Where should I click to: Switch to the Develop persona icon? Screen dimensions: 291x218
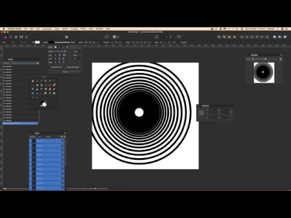pyautogui.click(x=16, y=37)
